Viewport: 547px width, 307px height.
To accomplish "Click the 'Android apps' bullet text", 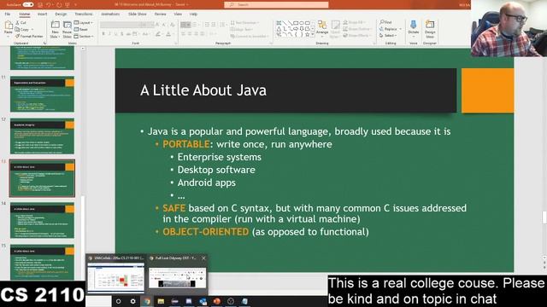I will click(x=207, y=182).
